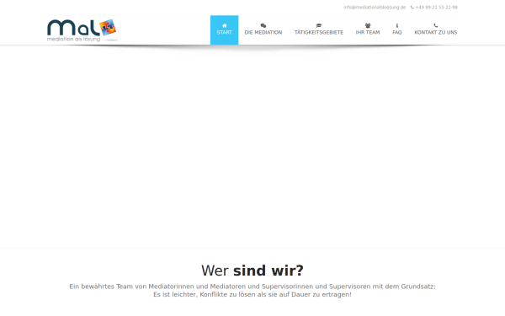Click the chat bubbles icon above DIE MEDIATION
The width and height of the screenshot is (505, 316).
[x=263, y=25]
